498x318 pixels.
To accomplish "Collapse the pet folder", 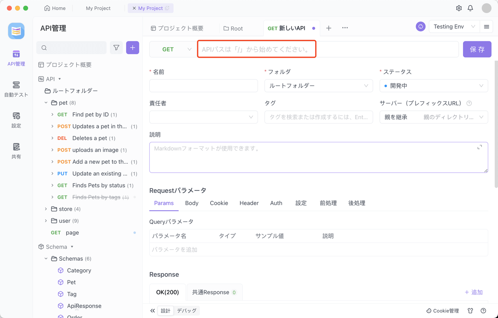I will pyautogui.click(x=46, y=103).
